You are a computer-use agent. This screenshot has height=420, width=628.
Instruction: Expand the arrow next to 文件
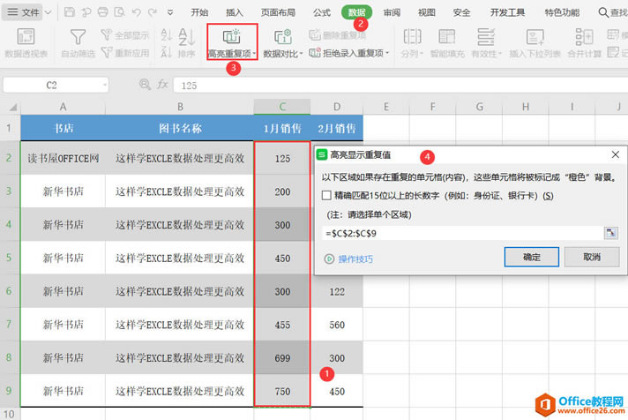48,12
